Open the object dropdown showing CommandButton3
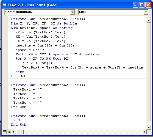Screen dimensions: 153x137 coord(72,12)
